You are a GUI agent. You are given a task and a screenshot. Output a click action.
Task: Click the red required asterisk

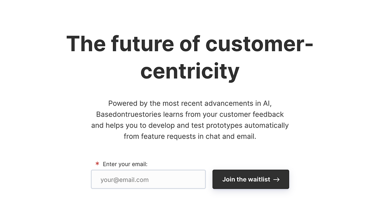click(x=97, y=164)
